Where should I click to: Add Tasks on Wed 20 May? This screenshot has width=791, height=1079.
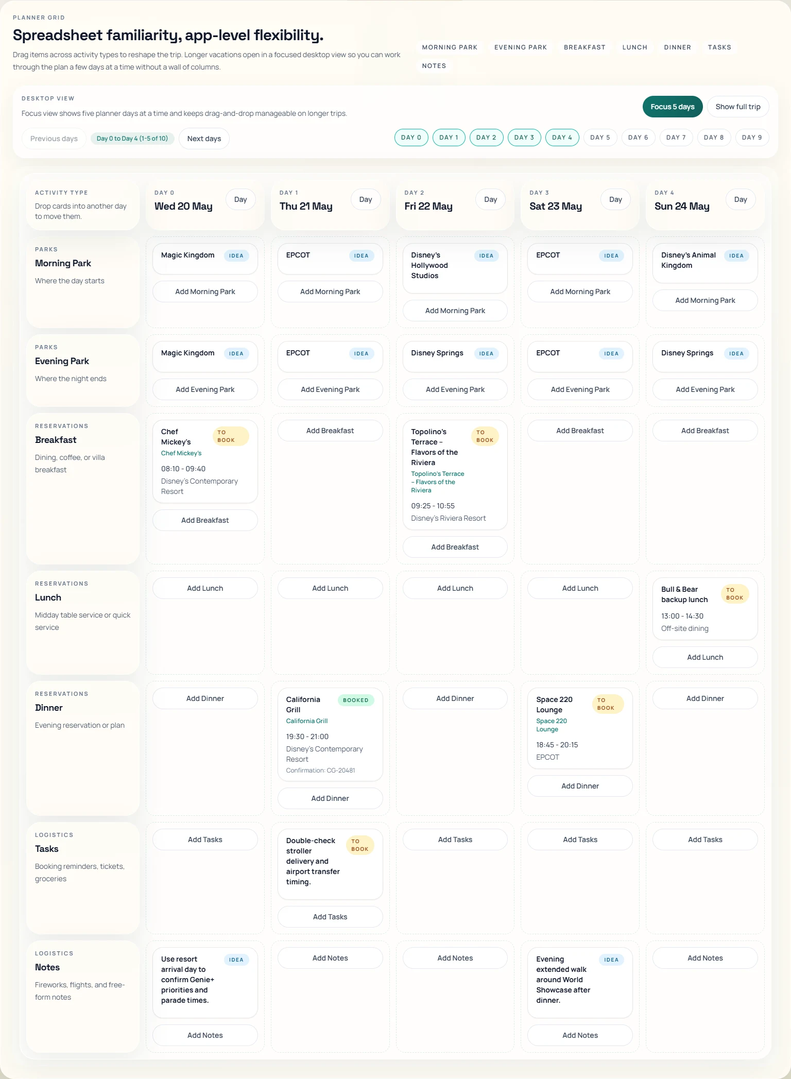point(205,840)
